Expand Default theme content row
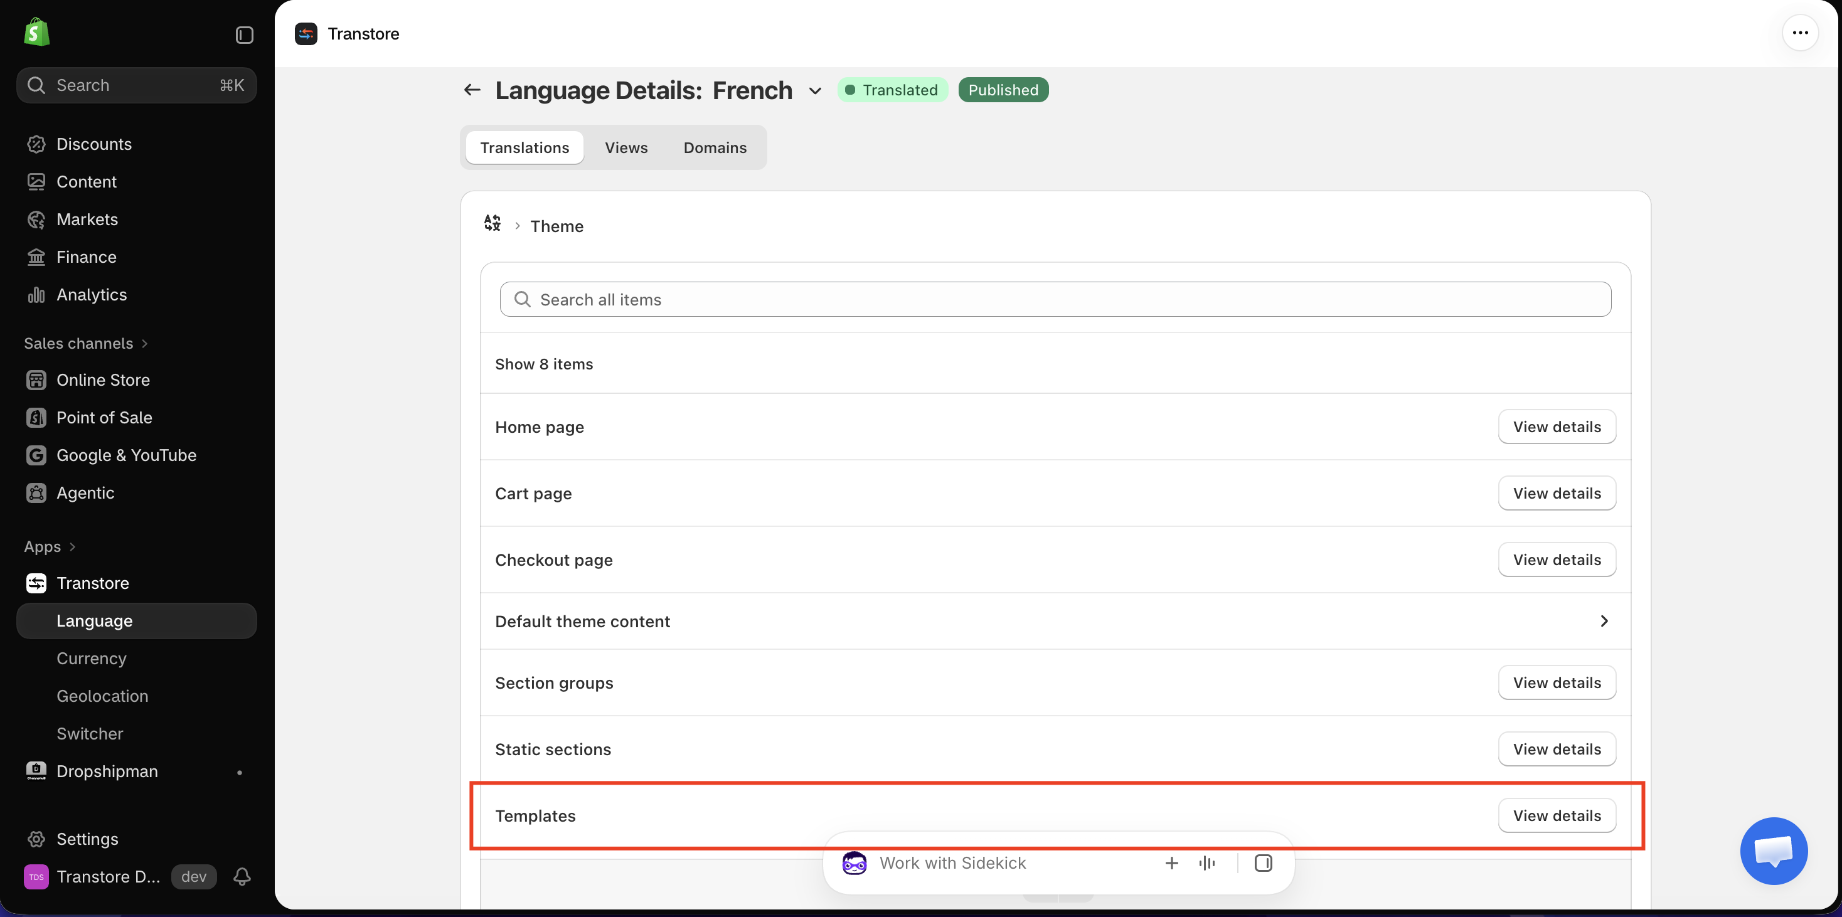 pos(1055,621)
